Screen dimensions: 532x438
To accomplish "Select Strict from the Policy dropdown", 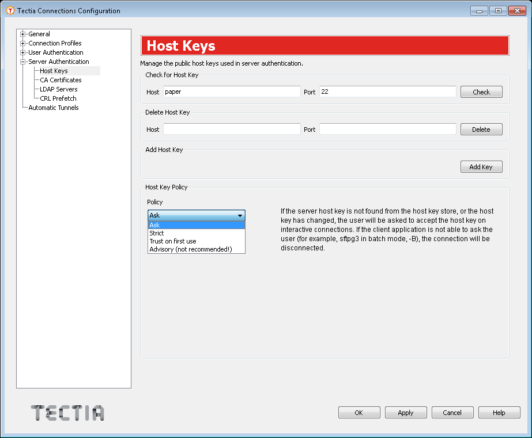I will 156,233.
